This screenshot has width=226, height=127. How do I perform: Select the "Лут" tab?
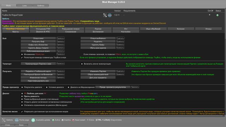point(126,29)
